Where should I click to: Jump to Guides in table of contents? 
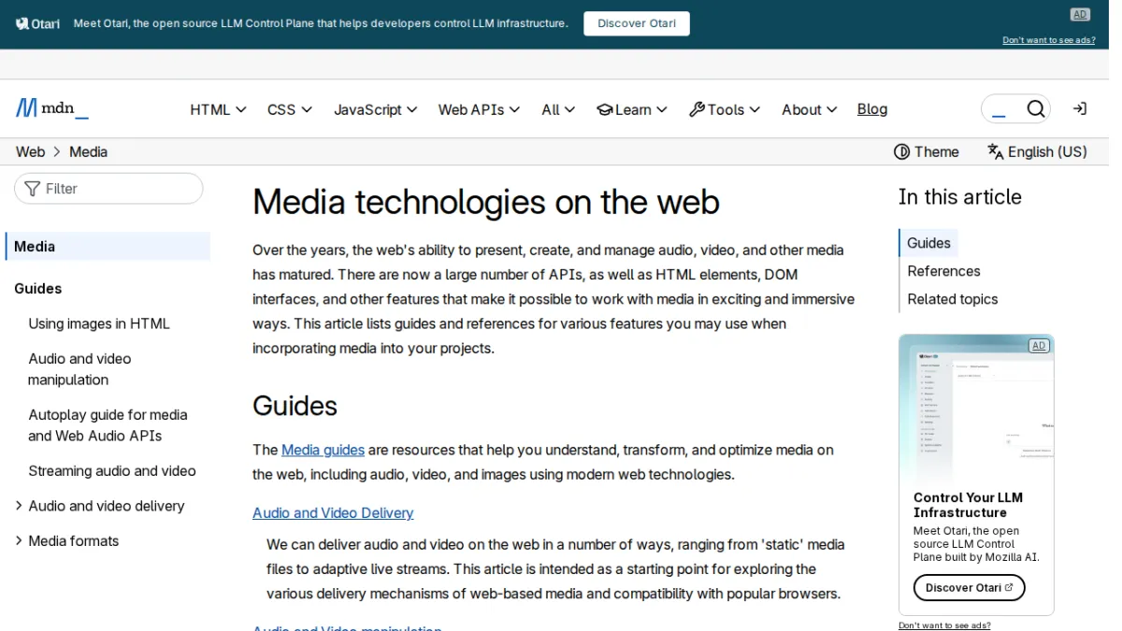coord(928,243)
